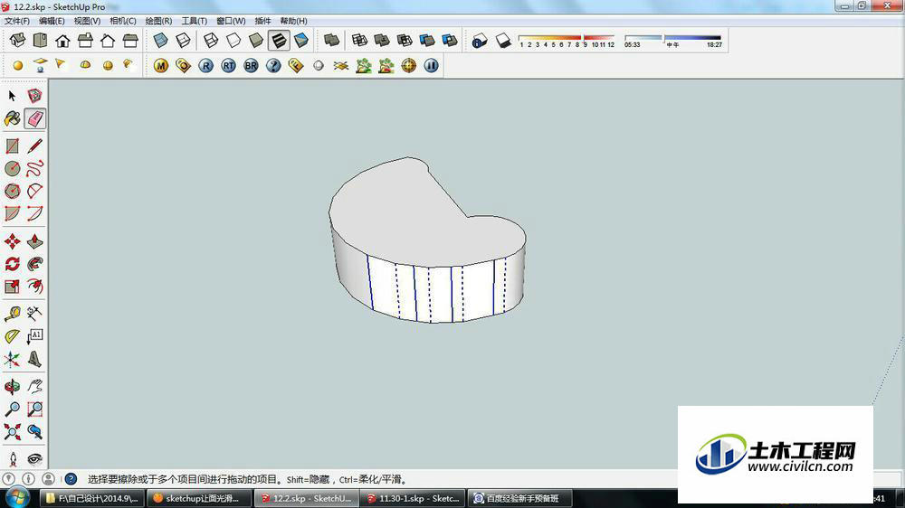Viewport: 905px width, 508px height.
Task: Select the Text label tool
Action: (x=34, y=336)
